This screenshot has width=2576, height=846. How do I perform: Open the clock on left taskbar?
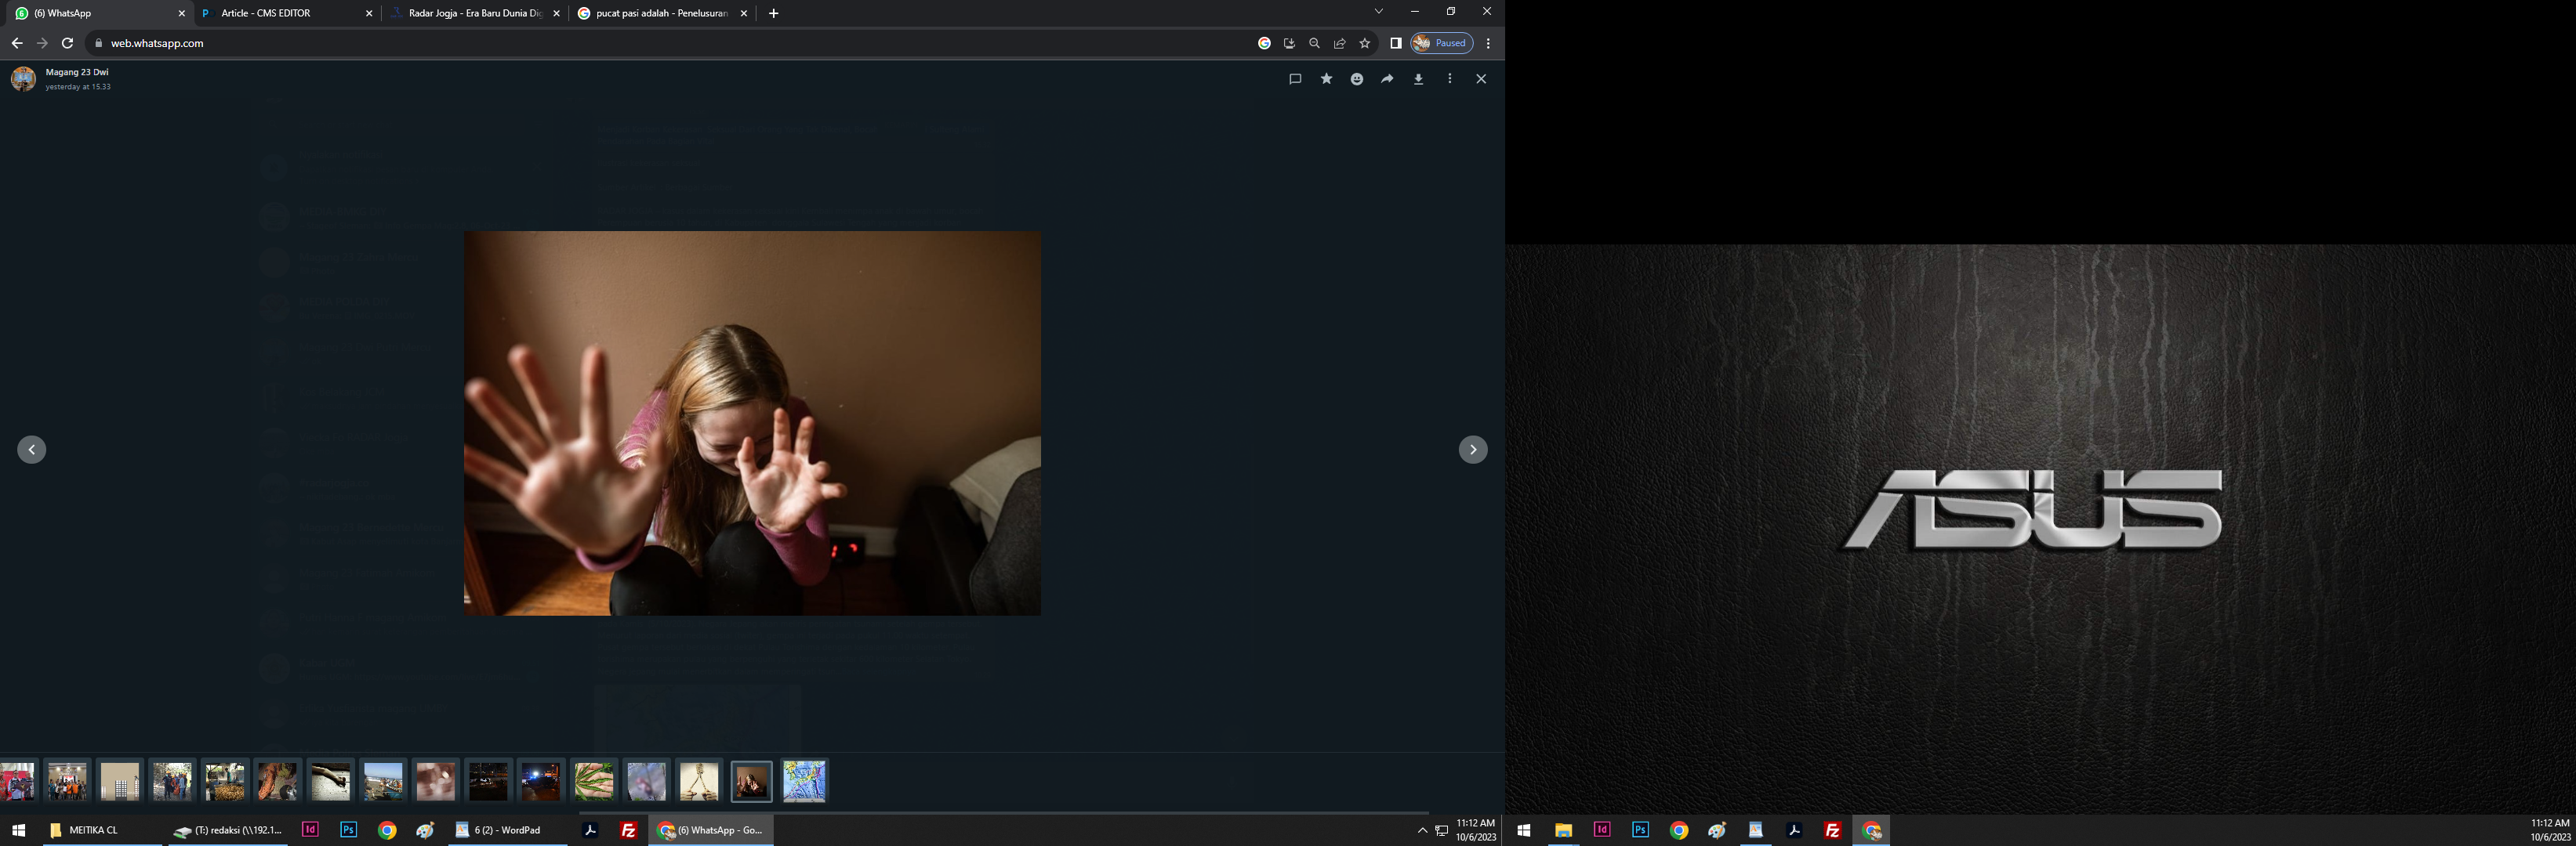1476,830
